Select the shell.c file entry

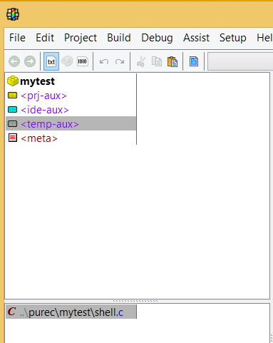(x=71, y=312)
